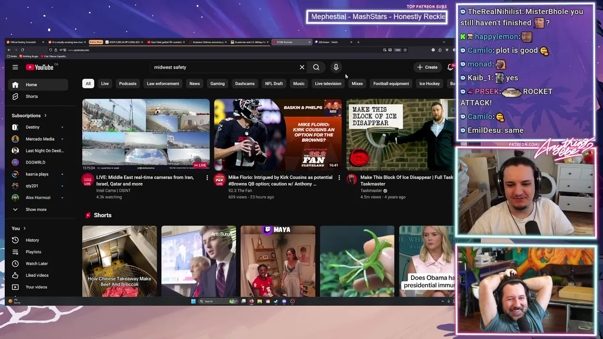
Task: Select the Live filter chip
Action: coord(105,84)
